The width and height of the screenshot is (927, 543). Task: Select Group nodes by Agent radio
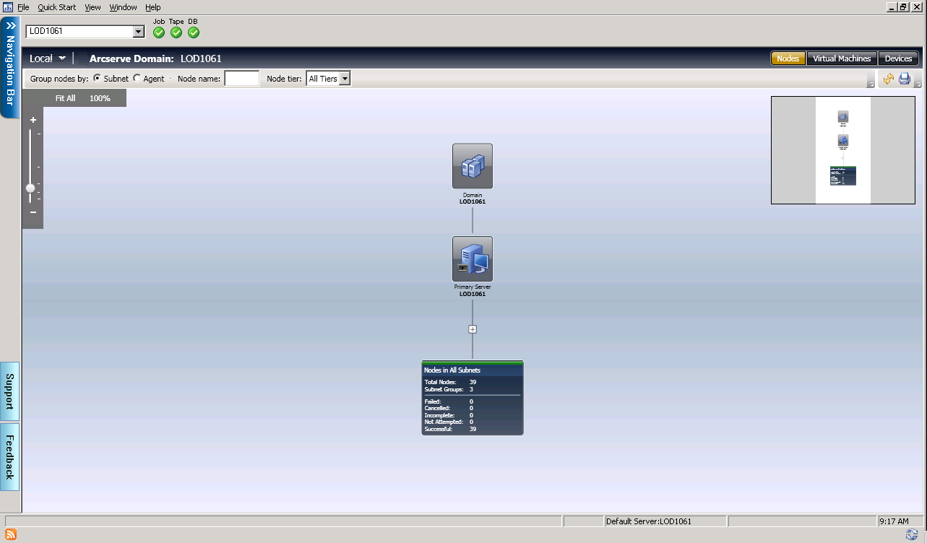(137, 78)
